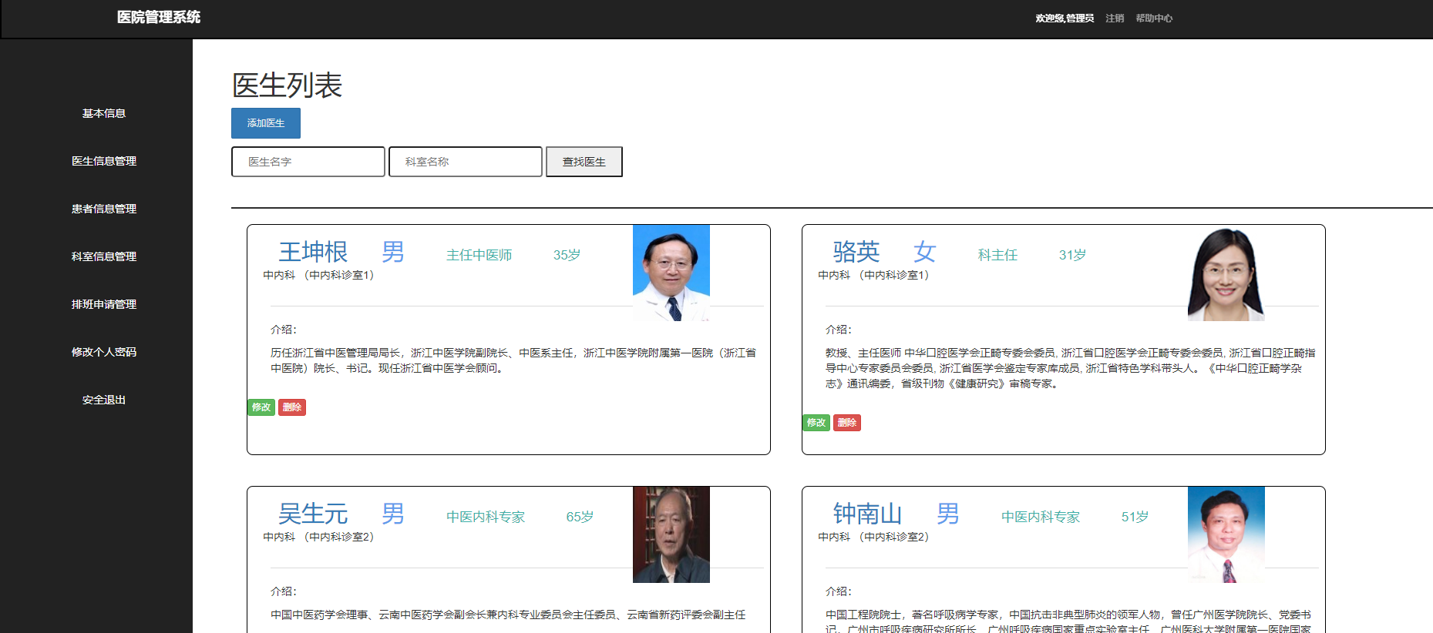Open 基本信息 in the sidebar
This screenshot has height=633, width=1433.
[x=104, y=113]
